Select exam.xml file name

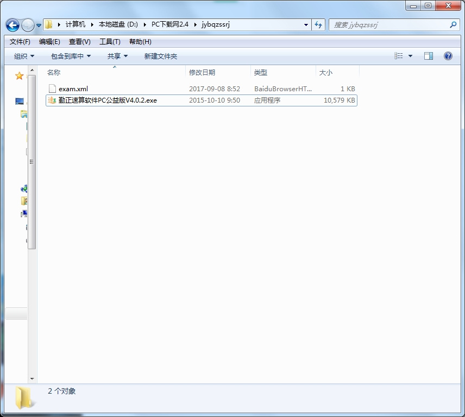(x=73, y=89)
